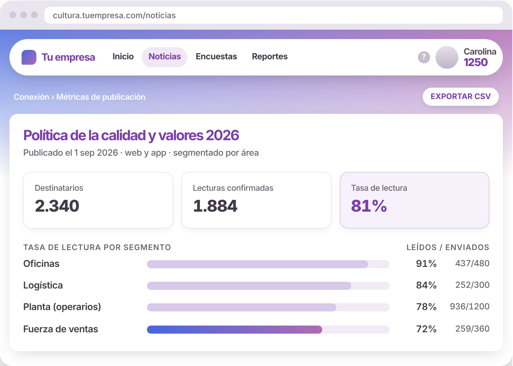Click the Oficinas segment label
This screenshot has width=513, height=366.
(41, 264)
